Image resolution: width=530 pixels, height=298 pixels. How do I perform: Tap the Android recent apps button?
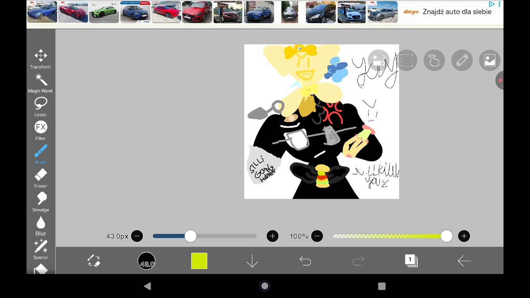382,286
